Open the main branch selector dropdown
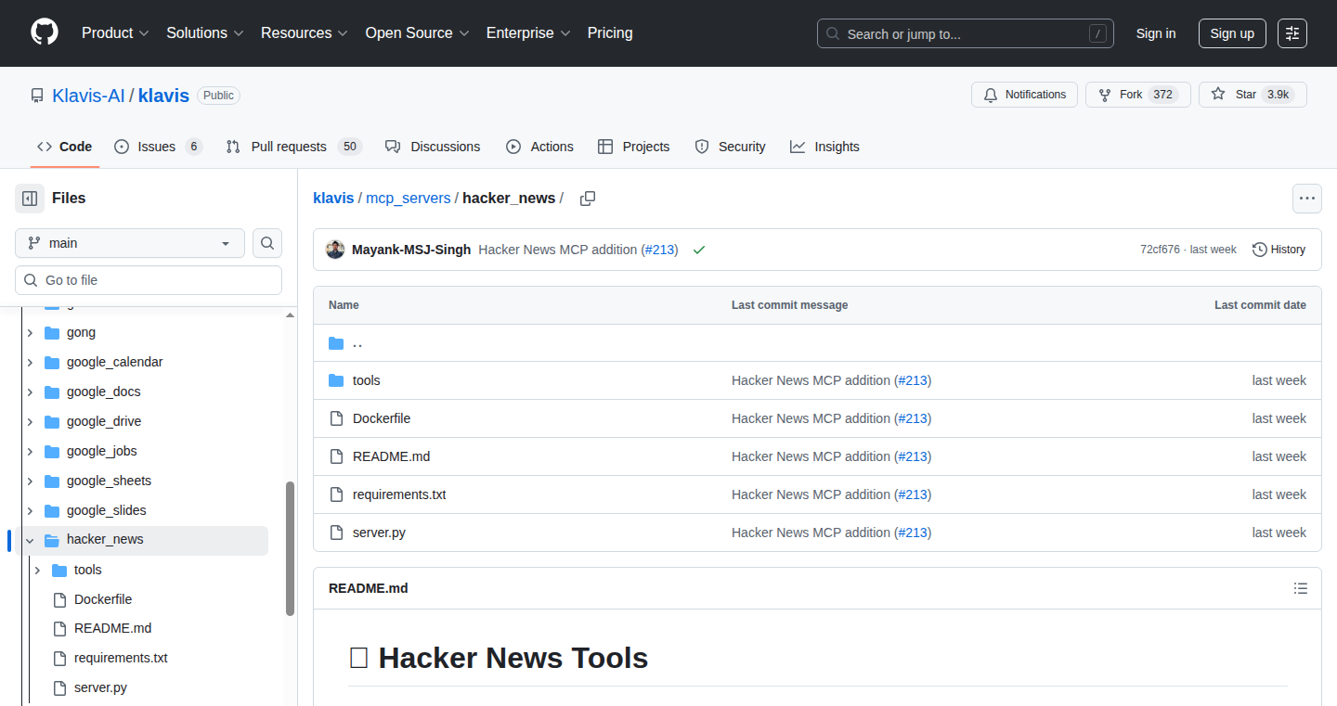This screenshot has height=706, width=1337. 130,243
